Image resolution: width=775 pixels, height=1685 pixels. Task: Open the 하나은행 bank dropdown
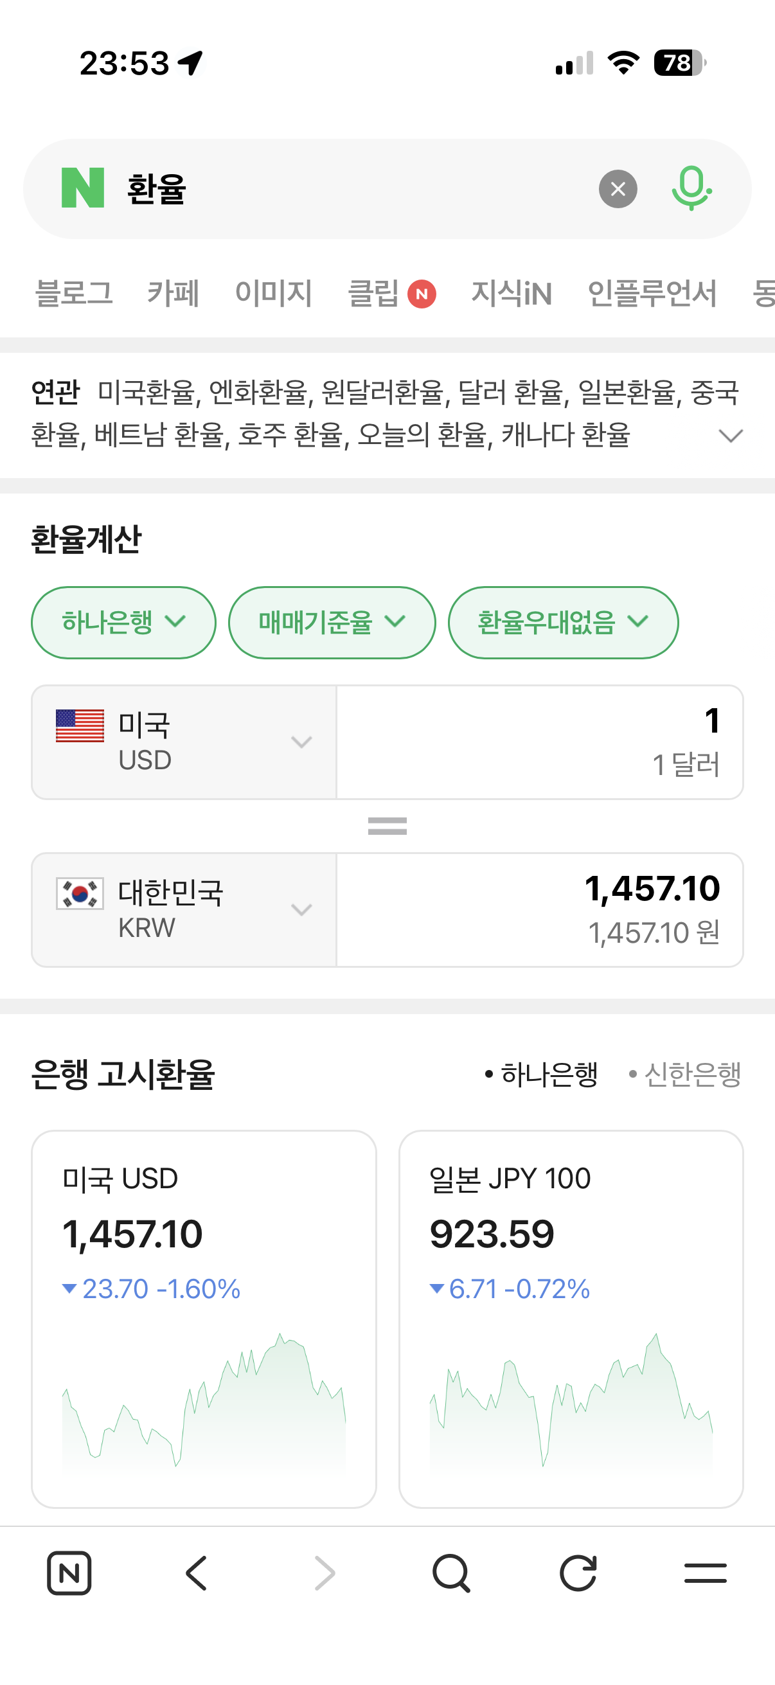click(123, 622)
